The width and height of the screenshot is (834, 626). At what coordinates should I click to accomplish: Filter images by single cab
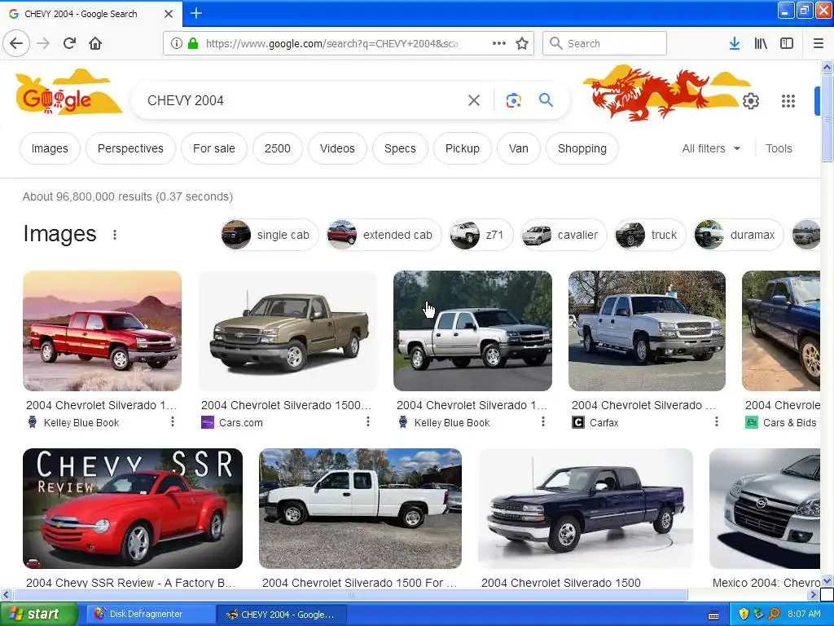(x=269, y=235)
